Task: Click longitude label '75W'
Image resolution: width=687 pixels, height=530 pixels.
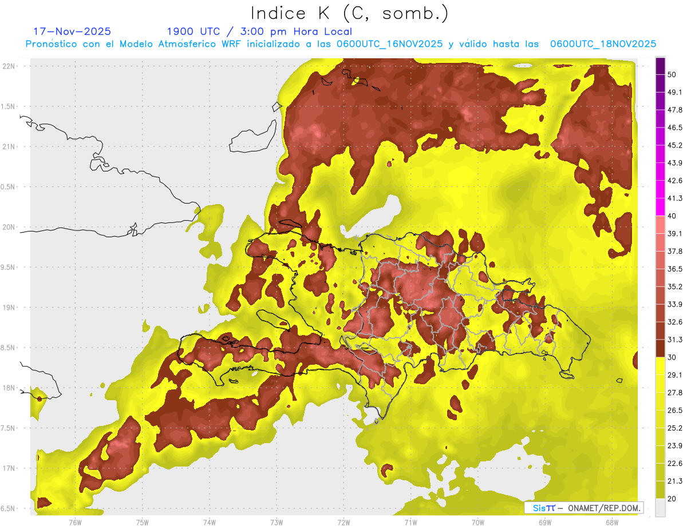Action: coord(143,523)
